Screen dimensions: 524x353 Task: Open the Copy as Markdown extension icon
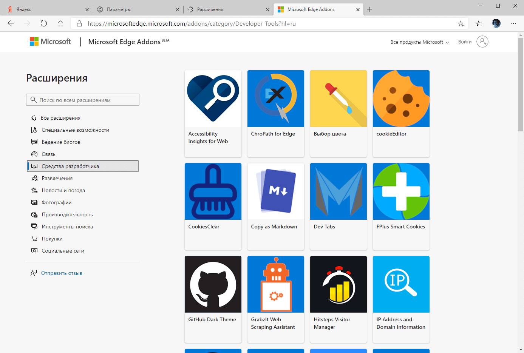276,191
